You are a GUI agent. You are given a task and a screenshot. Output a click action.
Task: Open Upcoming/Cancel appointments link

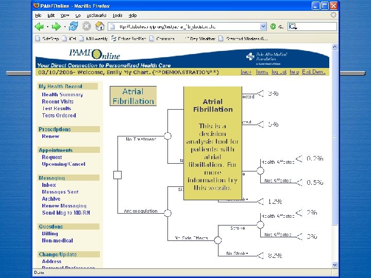pos(63,164)
